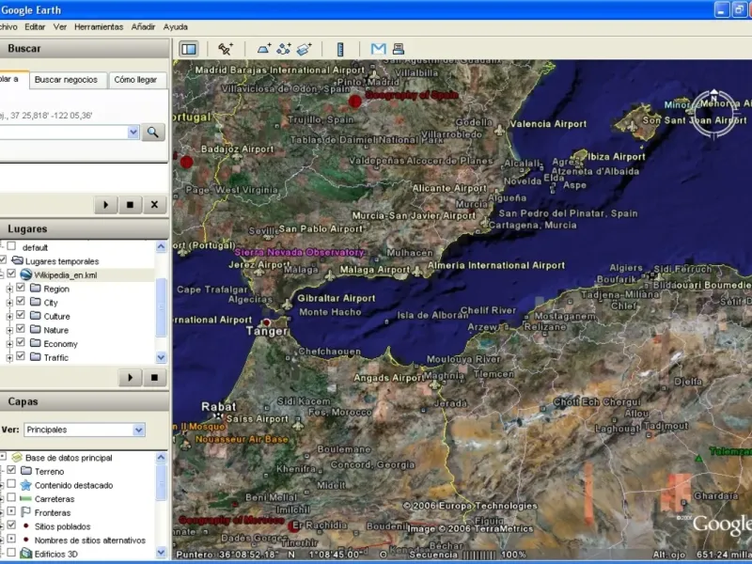
Task: Select the Wikipedia_en.kml tree item
Action: click(64, 274)
